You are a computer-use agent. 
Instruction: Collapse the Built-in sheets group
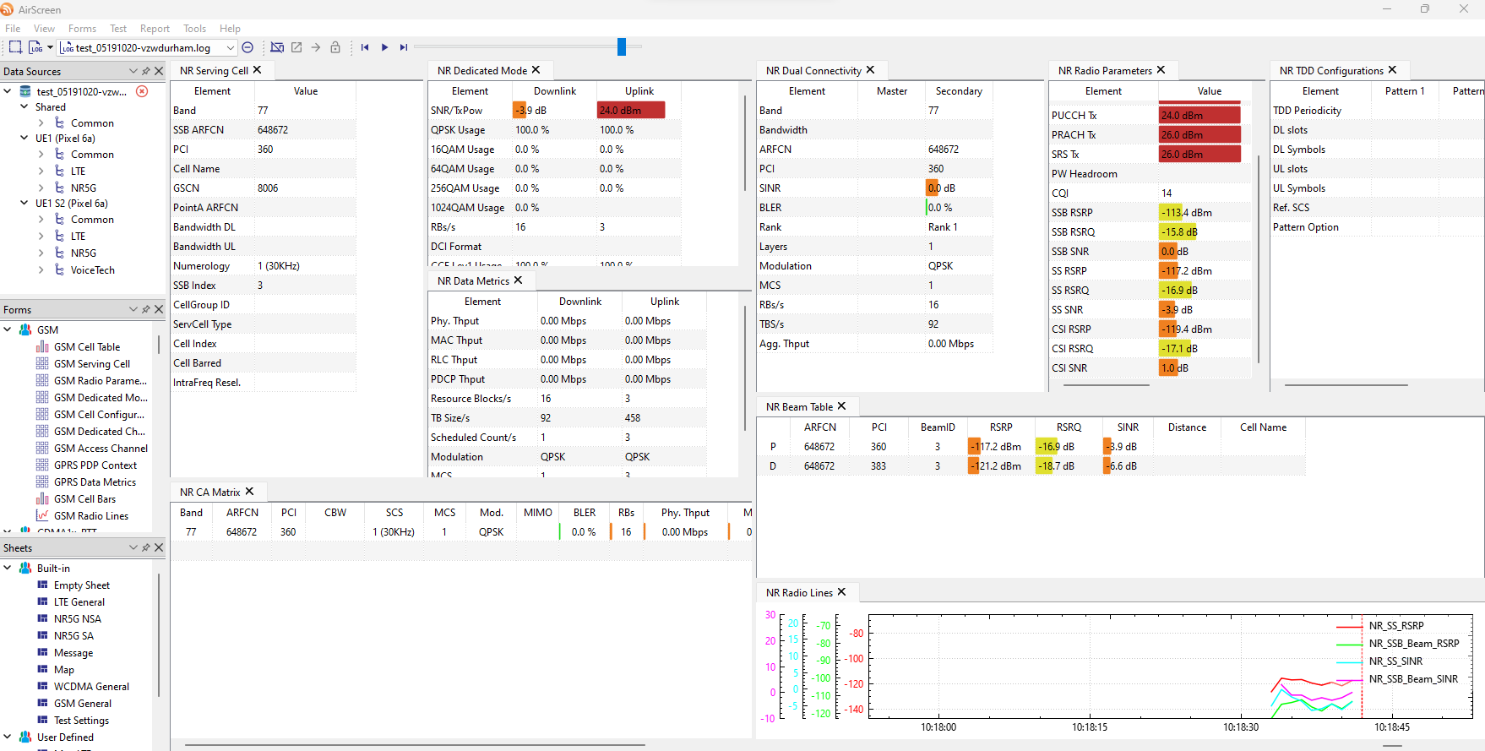click(x=8, y=568)
